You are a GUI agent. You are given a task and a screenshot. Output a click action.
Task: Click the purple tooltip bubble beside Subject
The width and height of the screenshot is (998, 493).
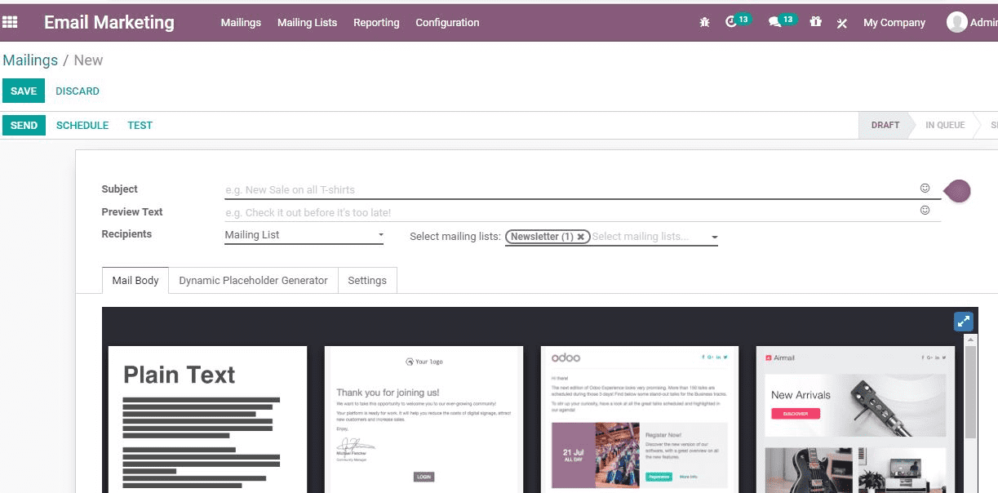click(x=957, y=192)
